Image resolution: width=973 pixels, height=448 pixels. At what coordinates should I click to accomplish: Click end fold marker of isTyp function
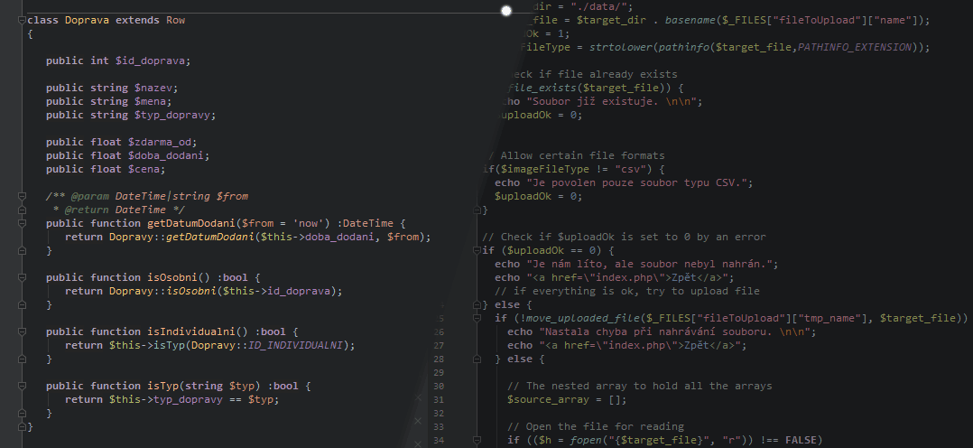coord(21,413)
